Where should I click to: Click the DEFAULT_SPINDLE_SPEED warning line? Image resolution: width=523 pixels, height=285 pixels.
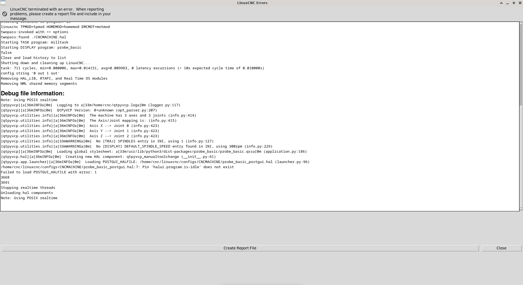click(137, 146)
